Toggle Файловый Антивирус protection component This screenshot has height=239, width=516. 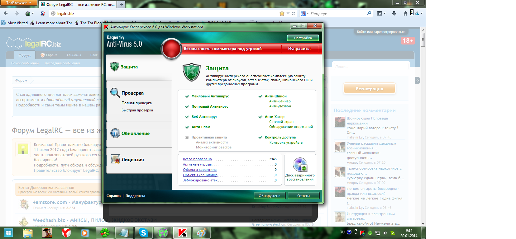[x=210, y=96]
